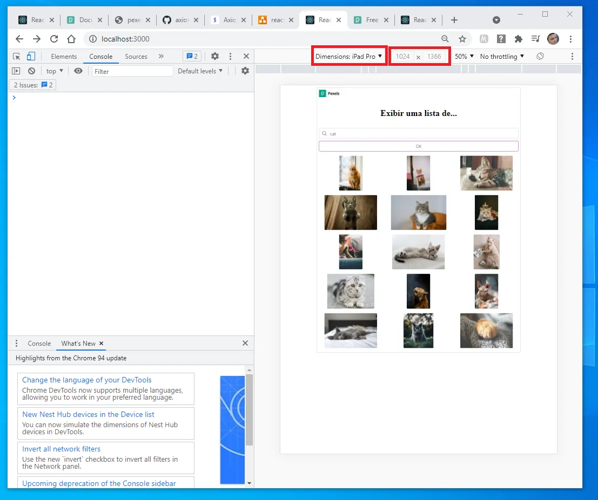The image size is (598, 500).
Task: Click the zoom magnifier in address bar
Action: click(x=445, y=39)
